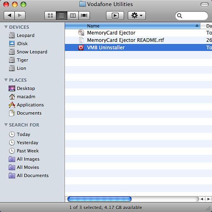Select the iDisk icon in the sidebar
212x212 pixels.
tap(12, 44)
